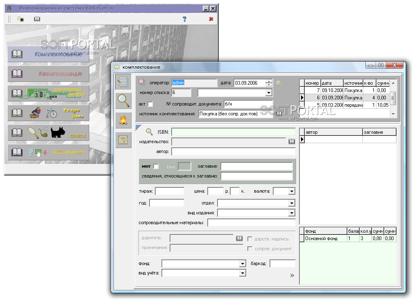Click the red X exit icon in toolbar
This screenshot has height=299, width=412.
pos(211,19)
